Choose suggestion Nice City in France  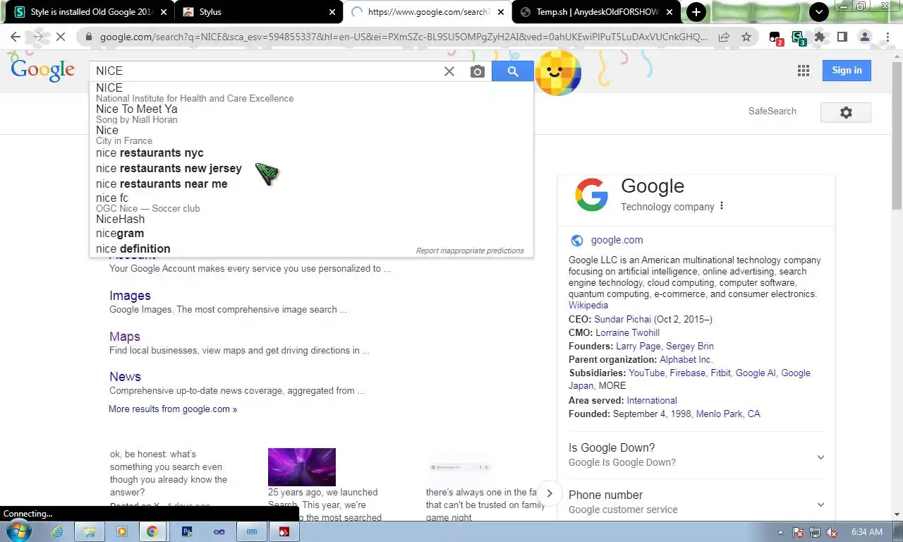[311, 135]
